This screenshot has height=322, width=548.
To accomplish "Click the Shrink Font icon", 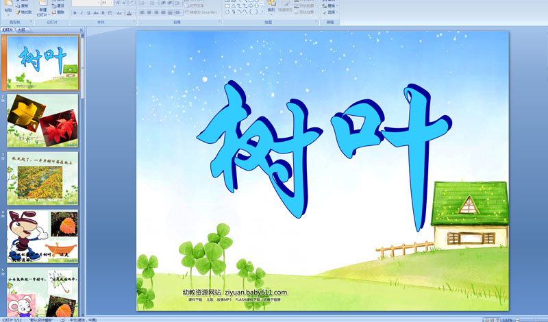I will [x=125, y=3].
